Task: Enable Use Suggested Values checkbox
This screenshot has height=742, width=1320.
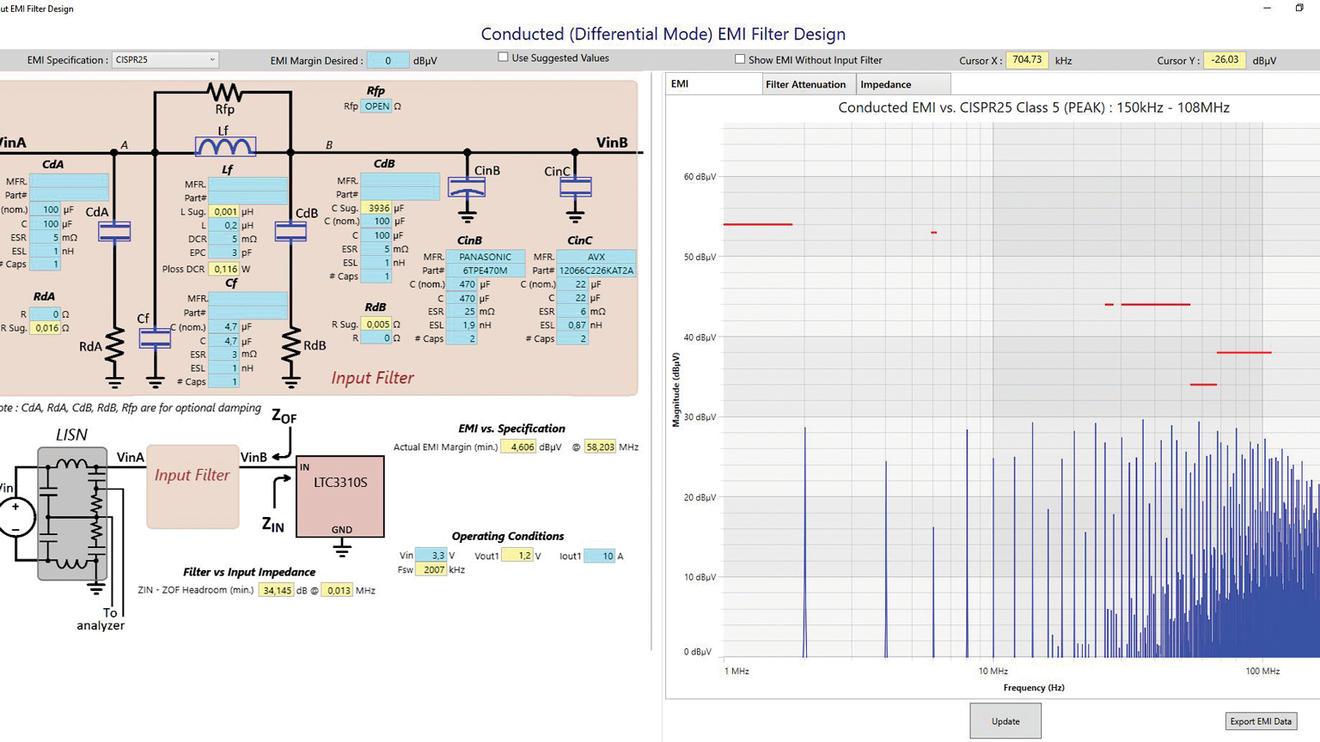Action: click(504, 58)
